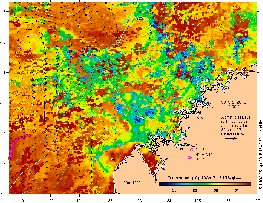Click the latitude axis label -14
The image size is (263, 203).
3,73
